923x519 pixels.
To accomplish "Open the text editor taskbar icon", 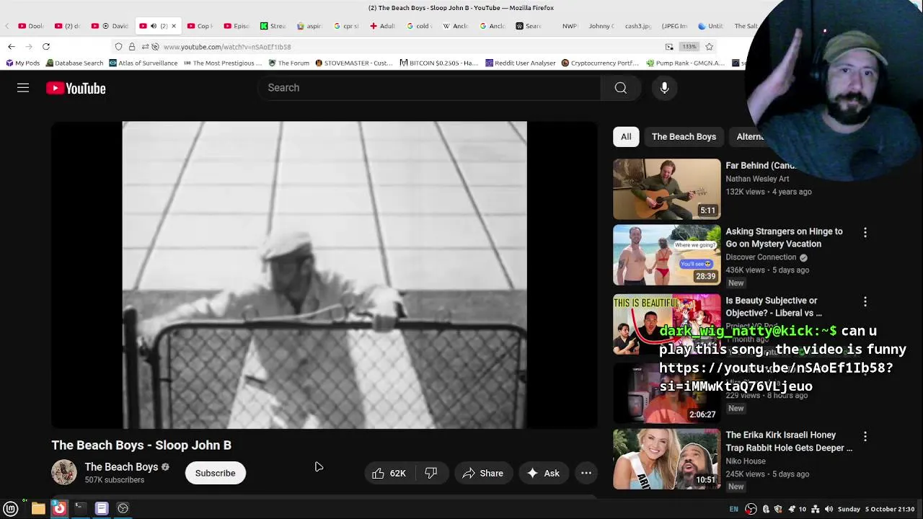I will coord(102,508).
